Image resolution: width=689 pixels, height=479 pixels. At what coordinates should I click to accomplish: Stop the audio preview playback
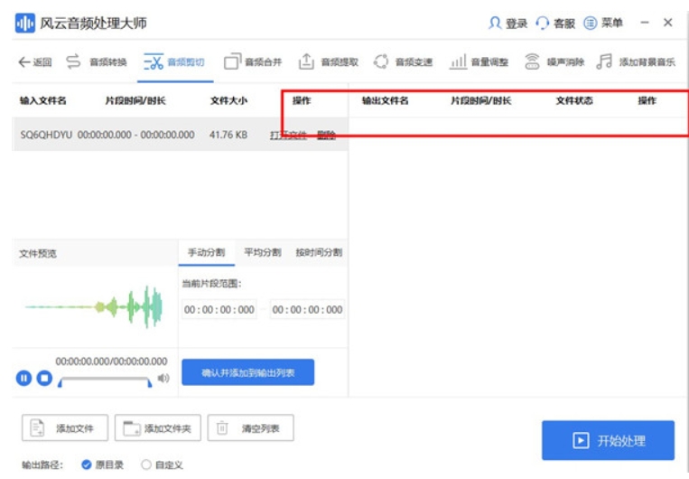pos(44,378)
